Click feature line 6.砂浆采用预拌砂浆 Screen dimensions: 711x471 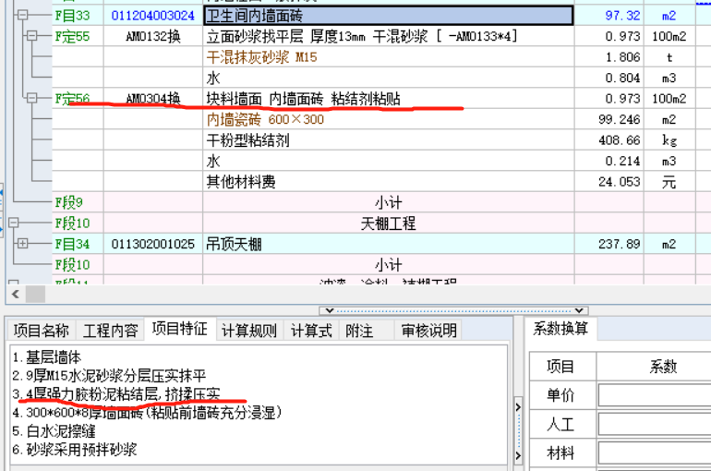(75, 450)
